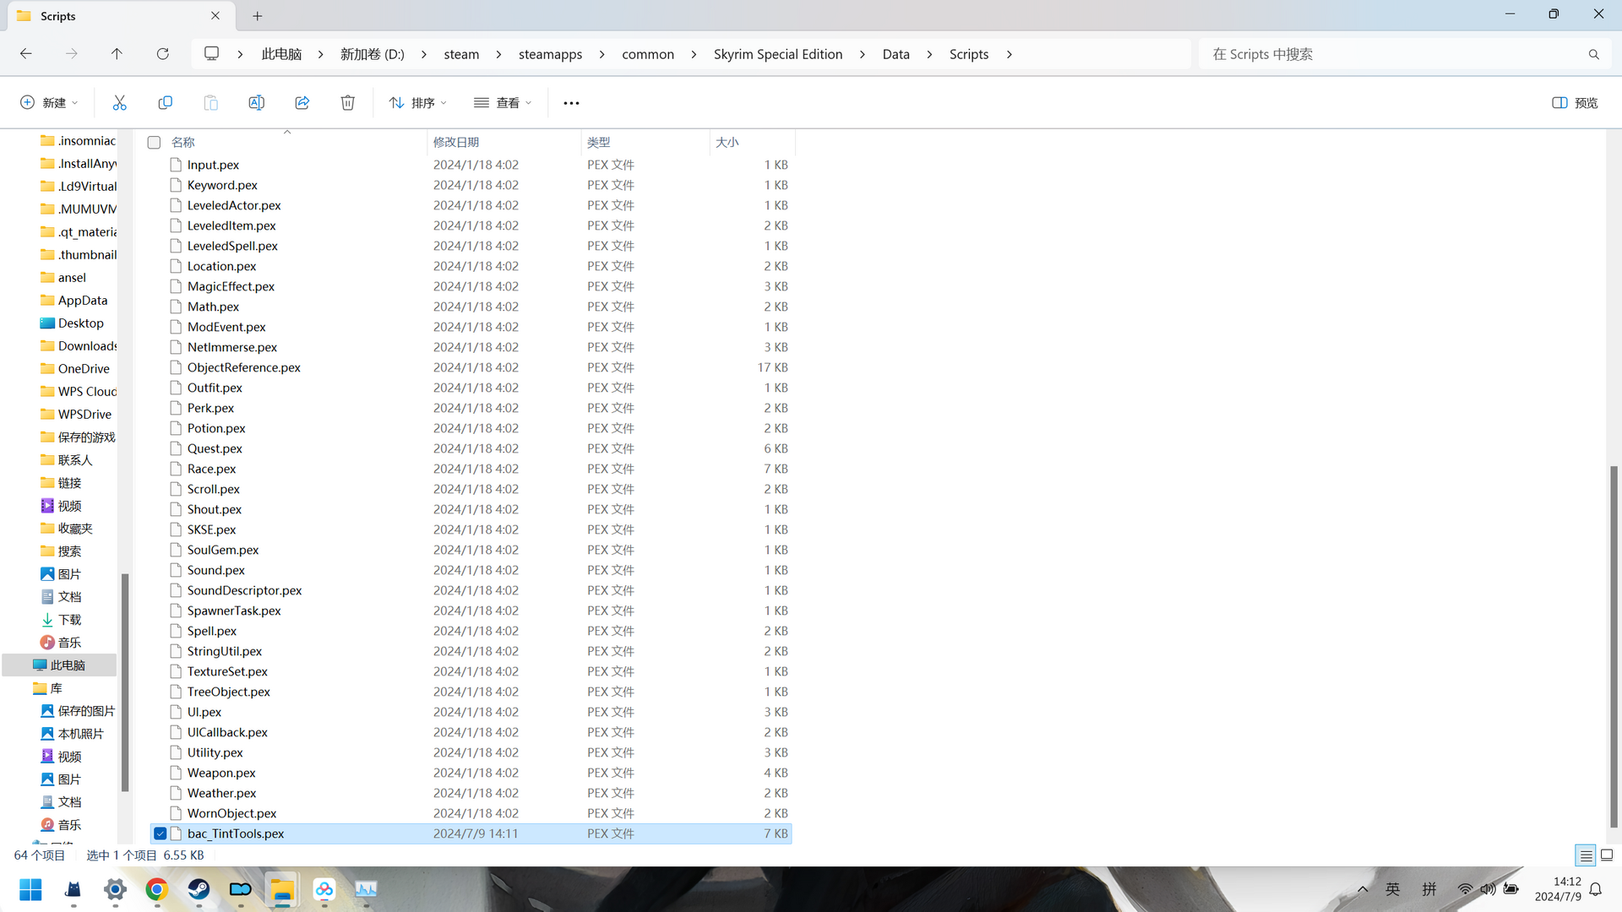Click the Cut scissors icon

coord(119,103)
